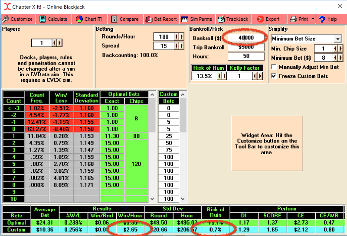Click the 120 chips optimal bet cell
347x236 pixels.
point(136,164)
